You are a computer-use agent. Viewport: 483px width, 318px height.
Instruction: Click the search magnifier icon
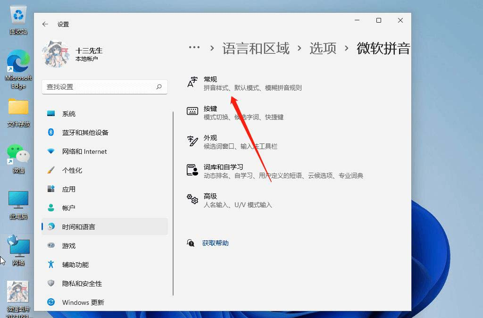click(159, 87)
